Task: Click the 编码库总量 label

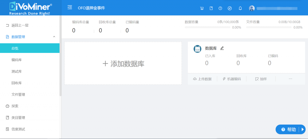Action: click(81, 22)
